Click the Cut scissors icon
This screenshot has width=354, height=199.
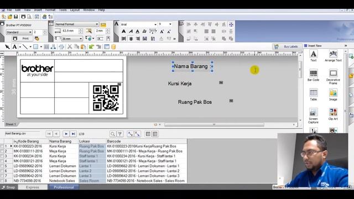tap(70, 47)
